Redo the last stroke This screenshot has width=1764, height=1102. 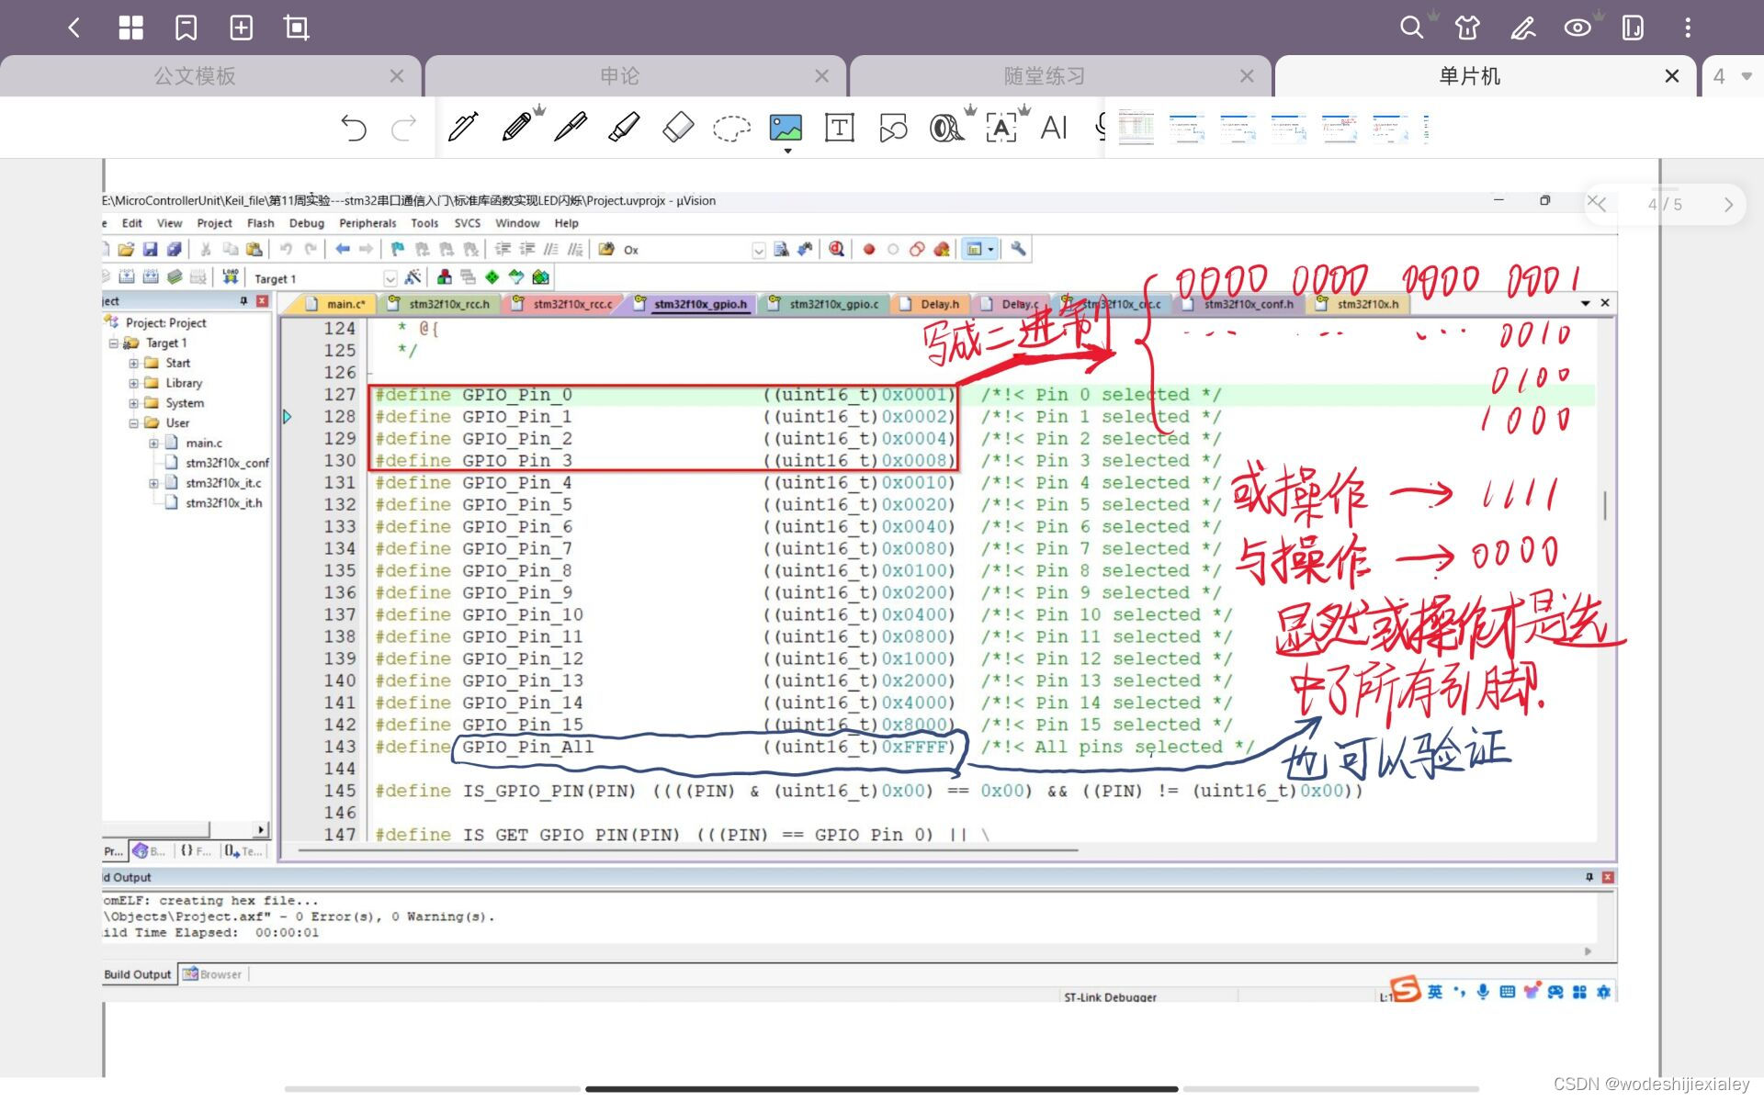[x=403, y=128]
